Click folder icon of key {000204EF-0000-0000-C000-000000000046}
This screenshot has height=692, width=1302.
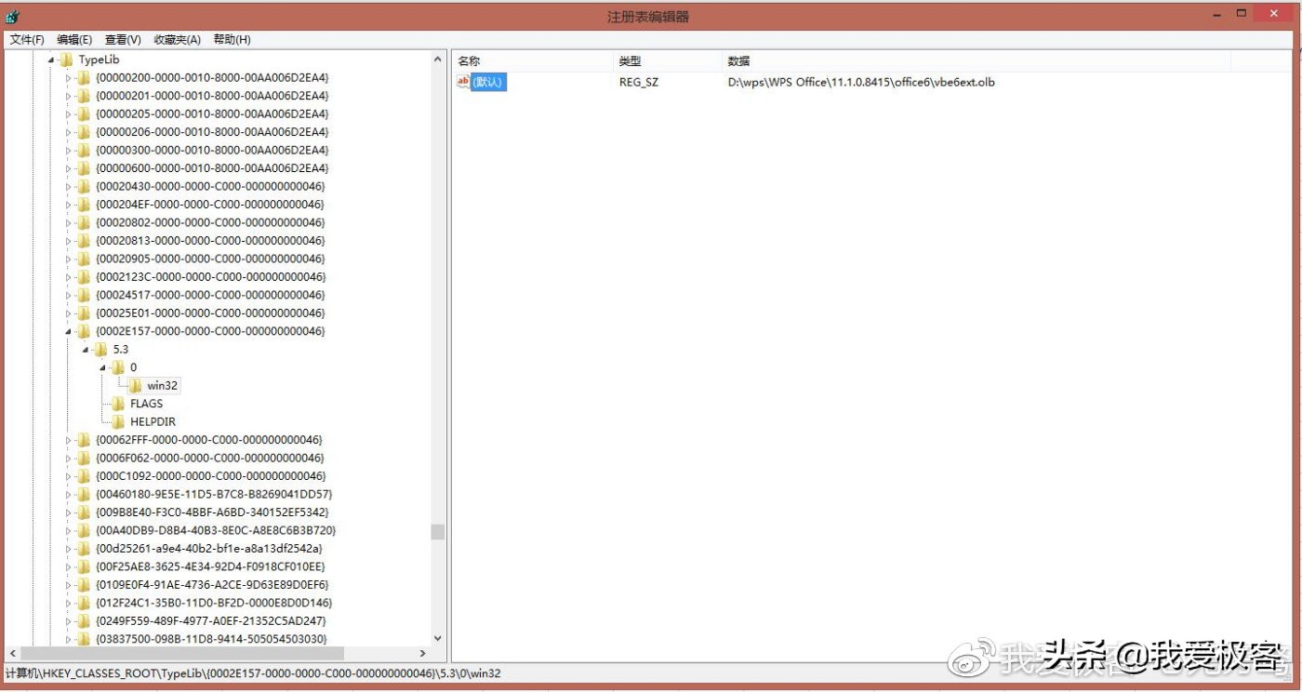[84, 205]
